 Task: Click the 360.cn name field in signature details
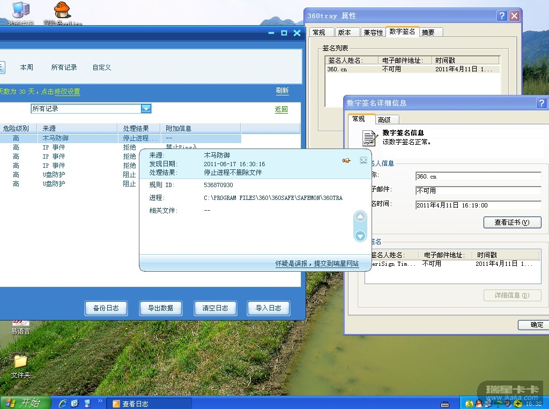(478, 176)
